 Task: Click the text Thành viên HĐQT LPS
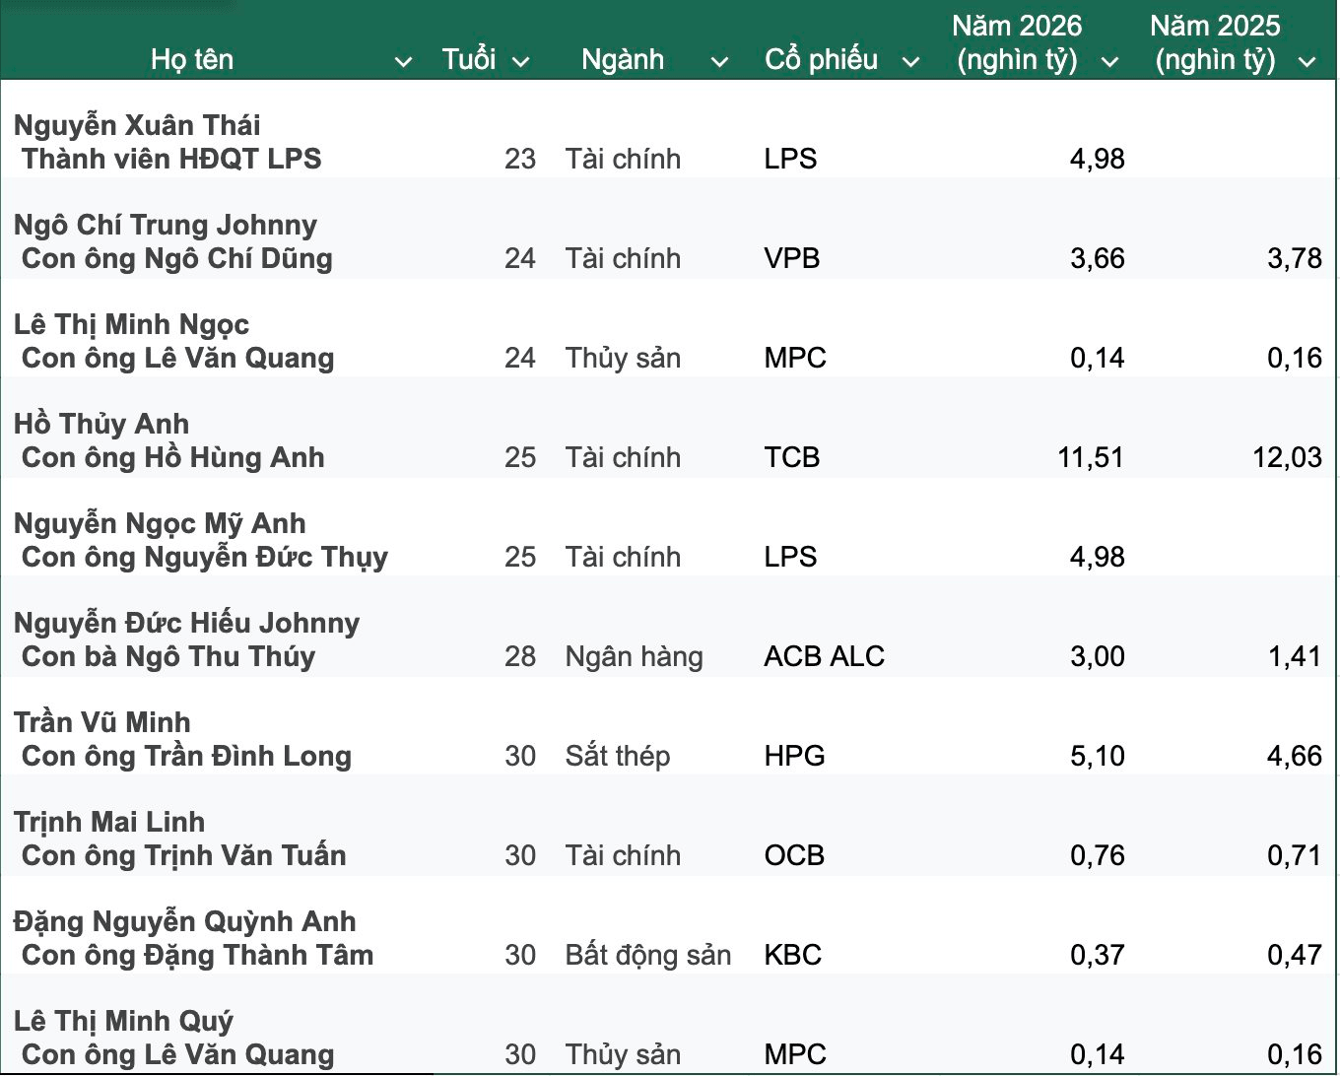pos(171,159)
